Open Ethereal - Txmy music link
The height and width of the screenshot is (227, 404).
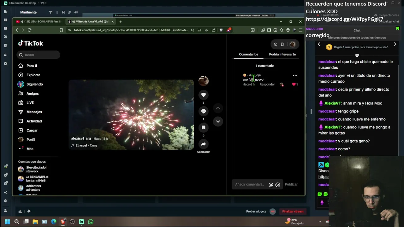[x=86, y=145]
